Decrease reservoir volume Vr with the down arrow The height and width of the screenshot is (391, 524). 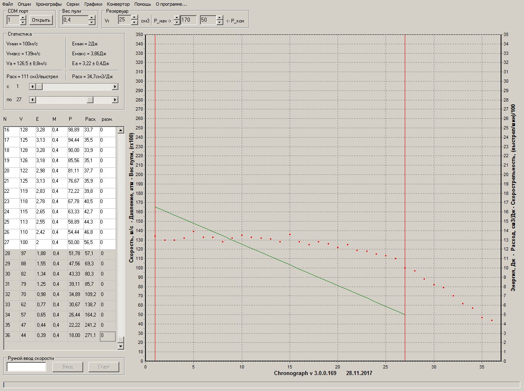click(134, 22)
